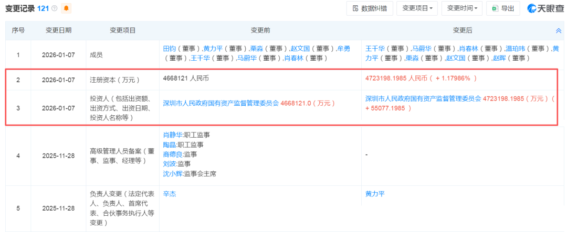Open 陶晶 employee supervisor link
Image resolution: width=567 pixels, height=232 pixels.
(170, 145)
